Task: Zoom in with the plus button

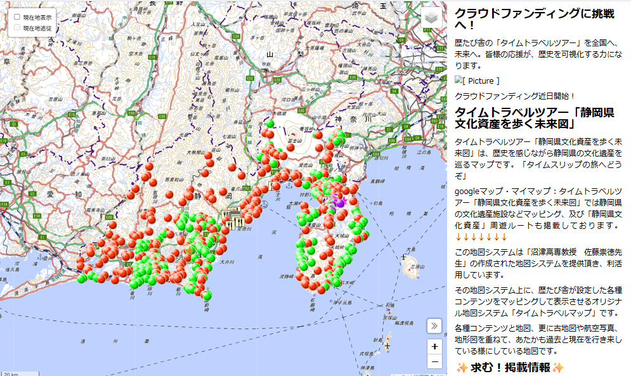Action: click(434, 346)
